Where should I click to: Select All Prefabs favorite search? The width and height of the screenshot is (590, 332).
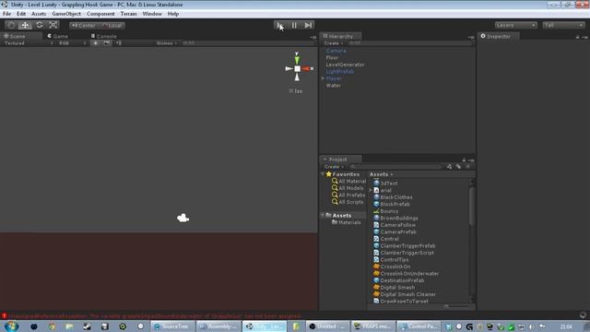(x=348, y=195)
